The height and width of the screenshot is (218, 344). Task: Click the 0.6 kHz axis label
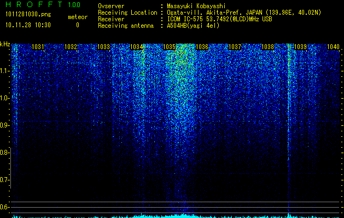click(4, 207)
